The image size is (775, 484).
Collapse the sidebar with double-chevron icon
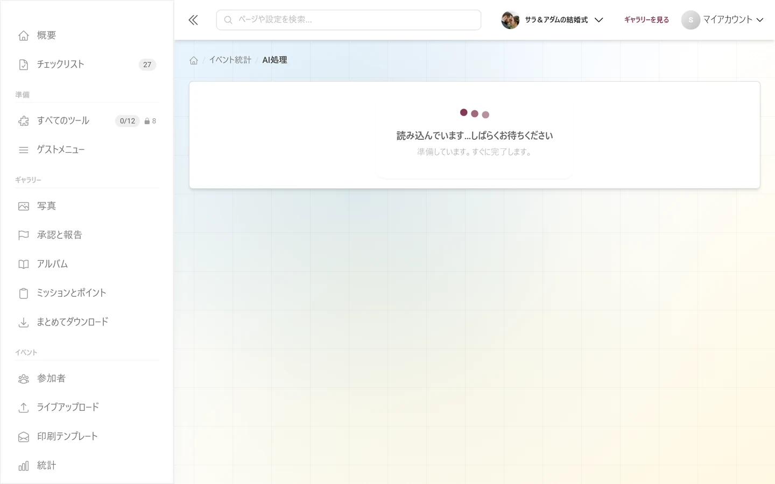tap(193, 20)
